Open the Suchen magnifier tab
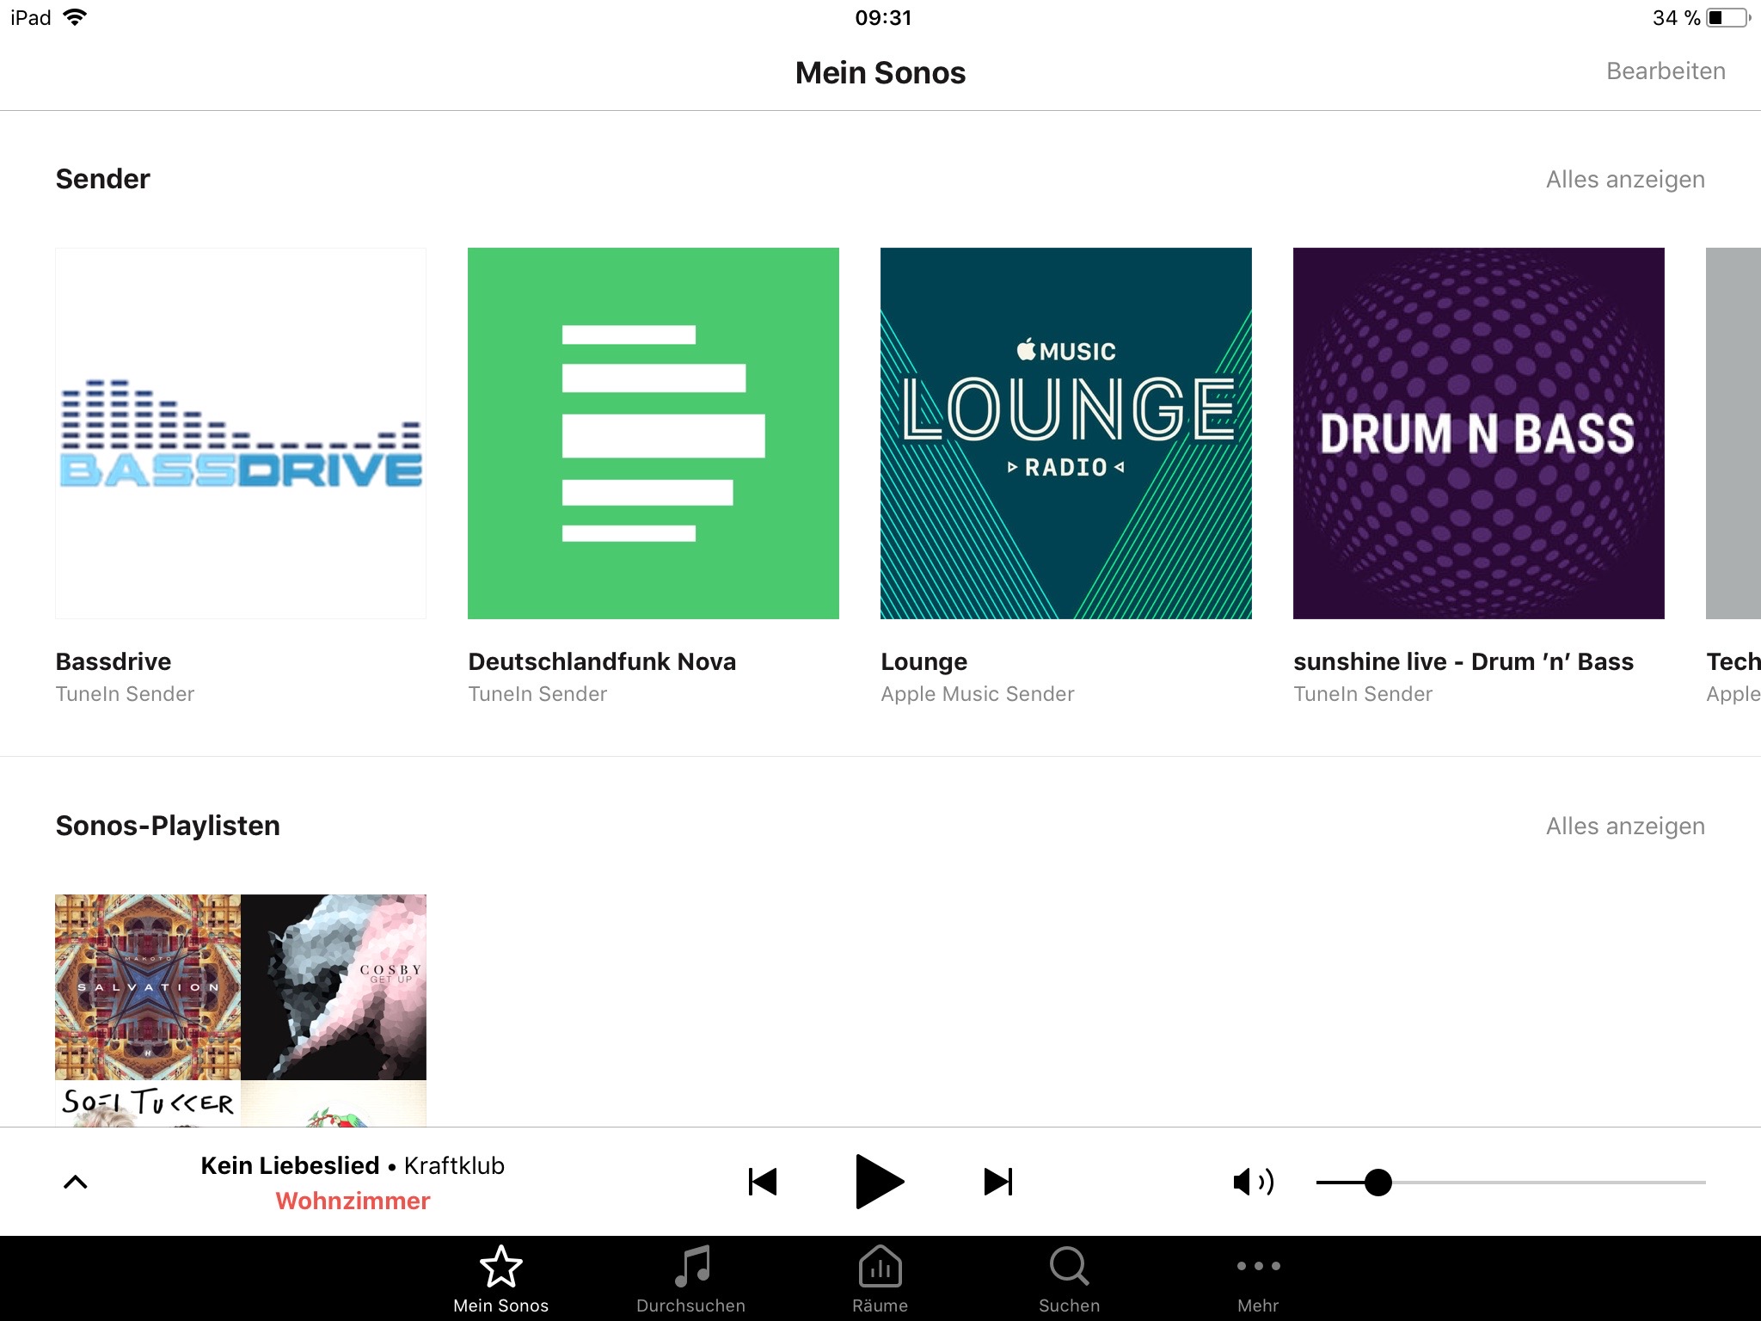 point(1069,1278)
